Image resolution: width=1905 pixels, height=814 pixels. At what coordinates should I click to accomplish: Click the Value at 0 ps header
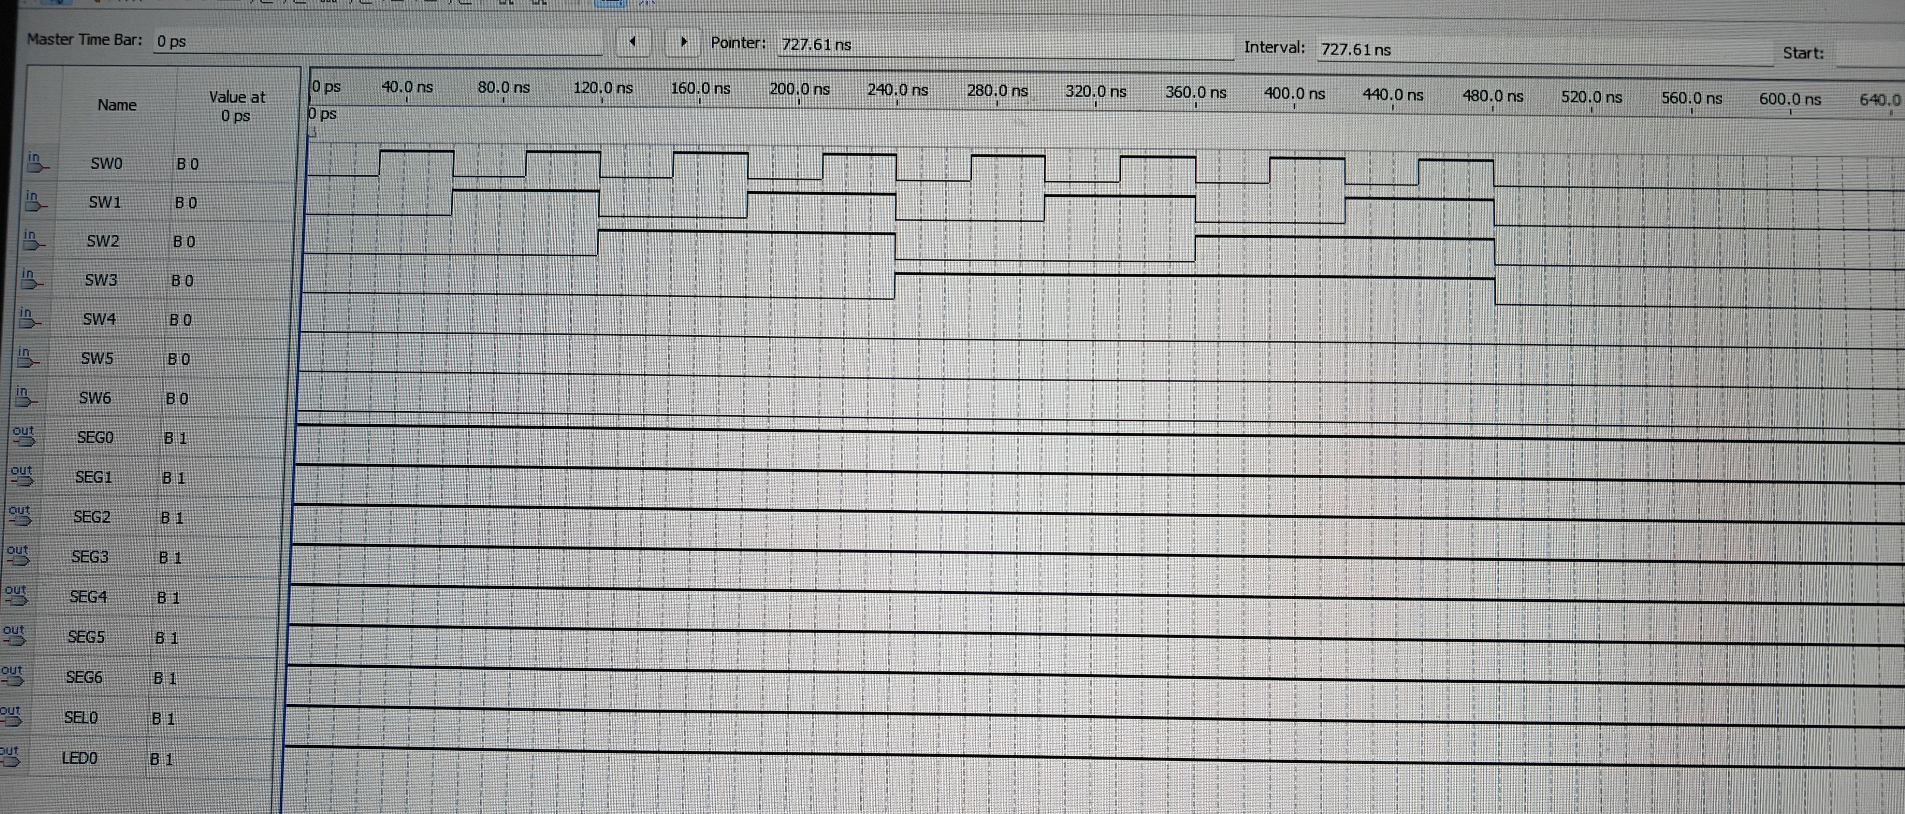point(237,107)
